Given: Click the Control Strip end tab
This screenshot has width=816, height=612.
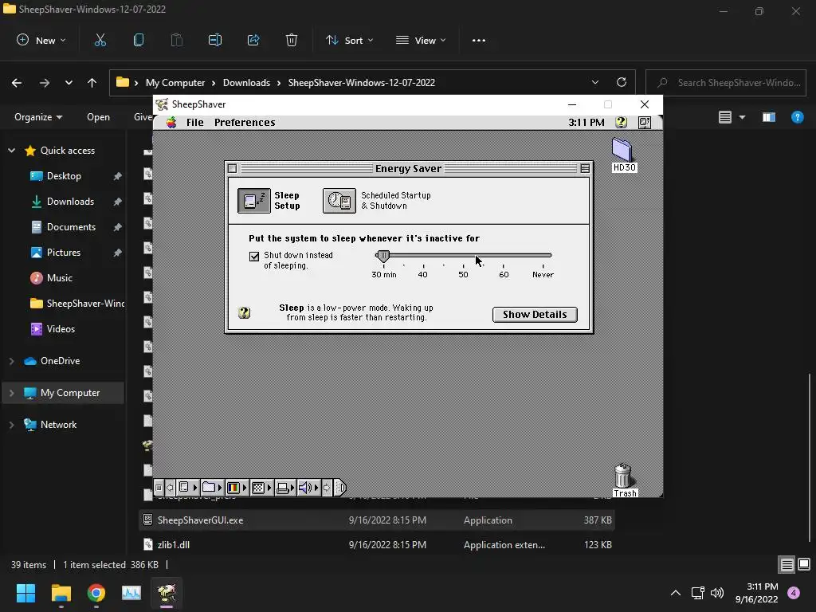Looking at the screenshot, I should pos(339,488).
